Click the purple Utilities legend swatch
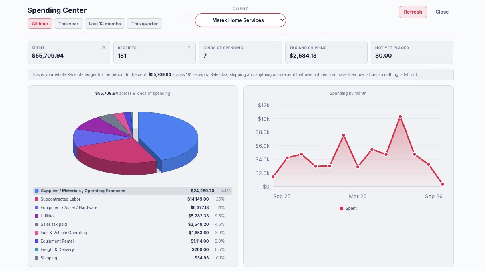This screenshot has height=271, width=485. (x=37, y=216)
